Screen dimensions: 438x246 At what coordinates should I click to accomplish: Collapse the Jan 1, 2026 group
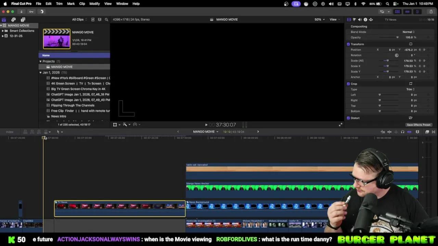pos(40,73)
